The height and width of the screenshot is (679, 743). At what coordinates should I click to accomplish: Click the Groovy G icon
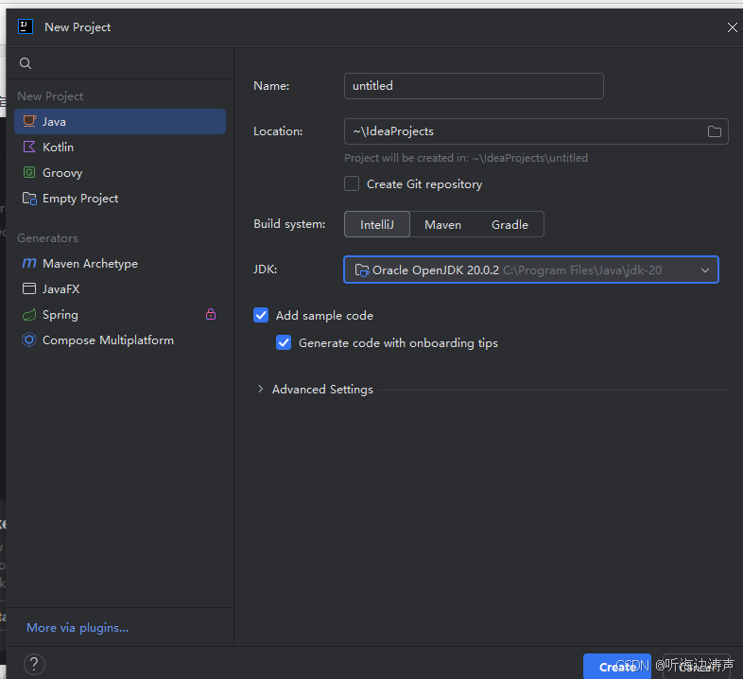[29, 172]
